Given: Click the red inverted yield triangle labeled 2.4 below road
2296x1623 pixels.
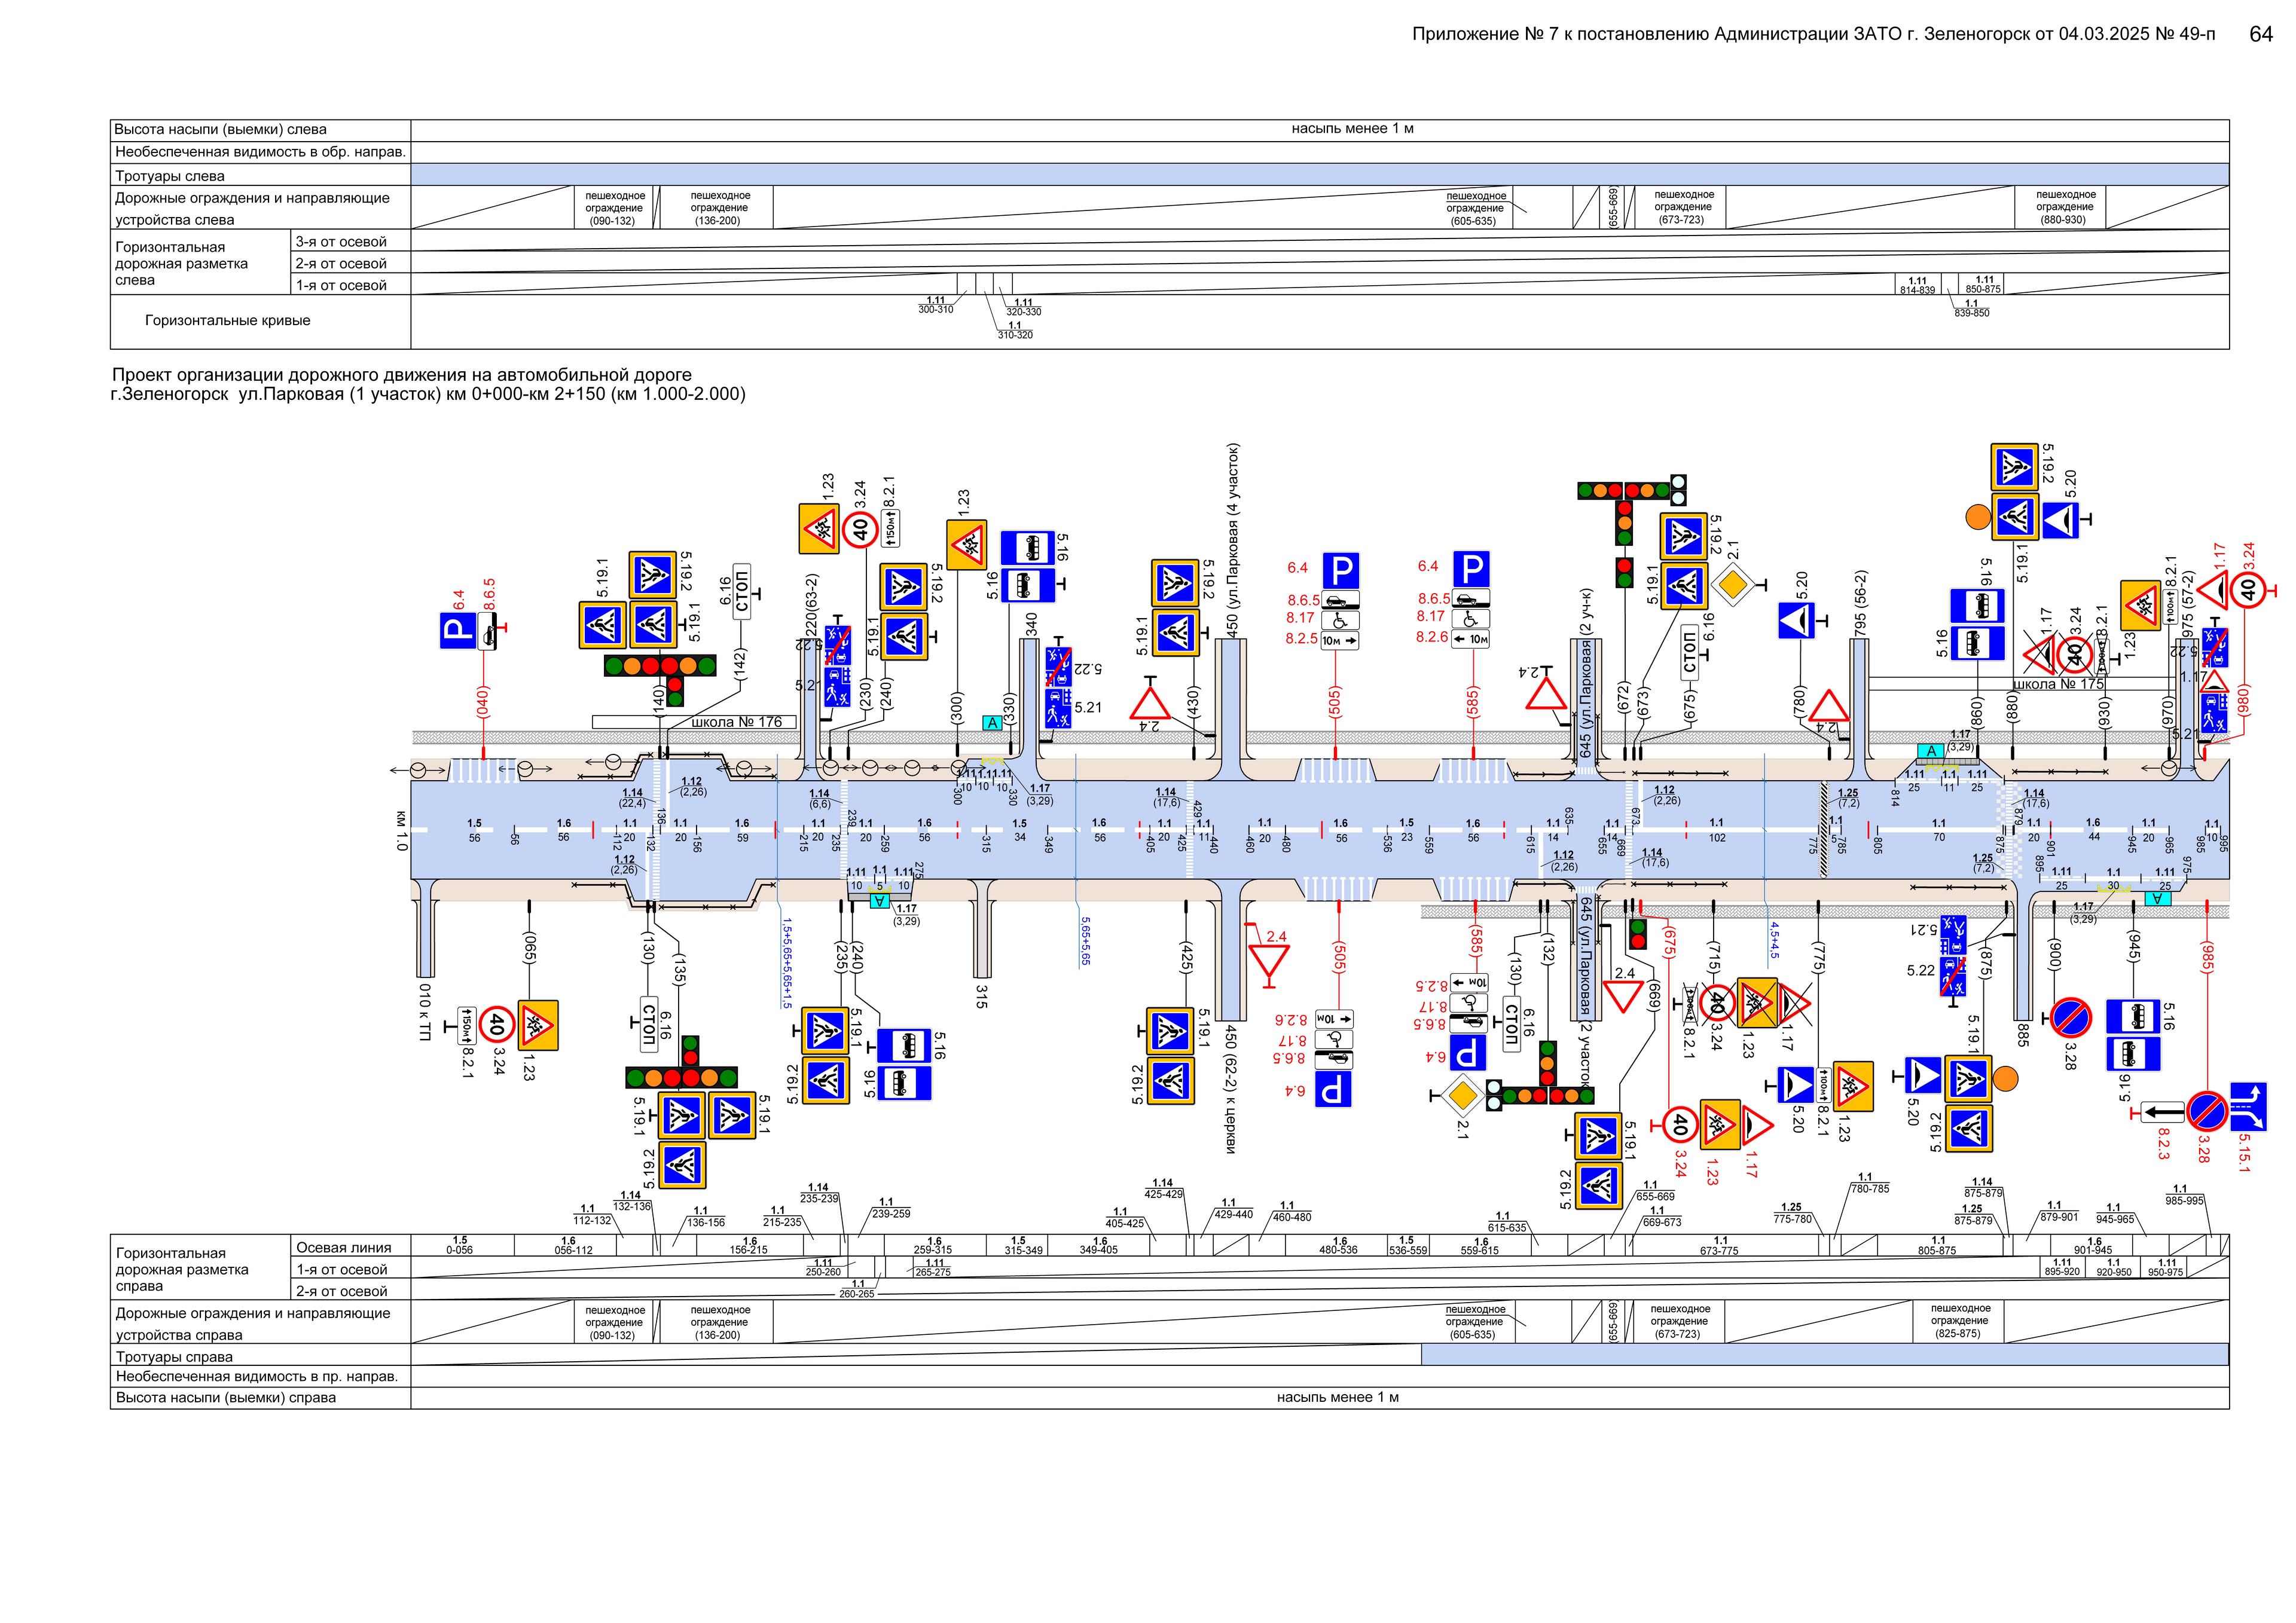Looking at the screenshot, I should point(1269,959).
